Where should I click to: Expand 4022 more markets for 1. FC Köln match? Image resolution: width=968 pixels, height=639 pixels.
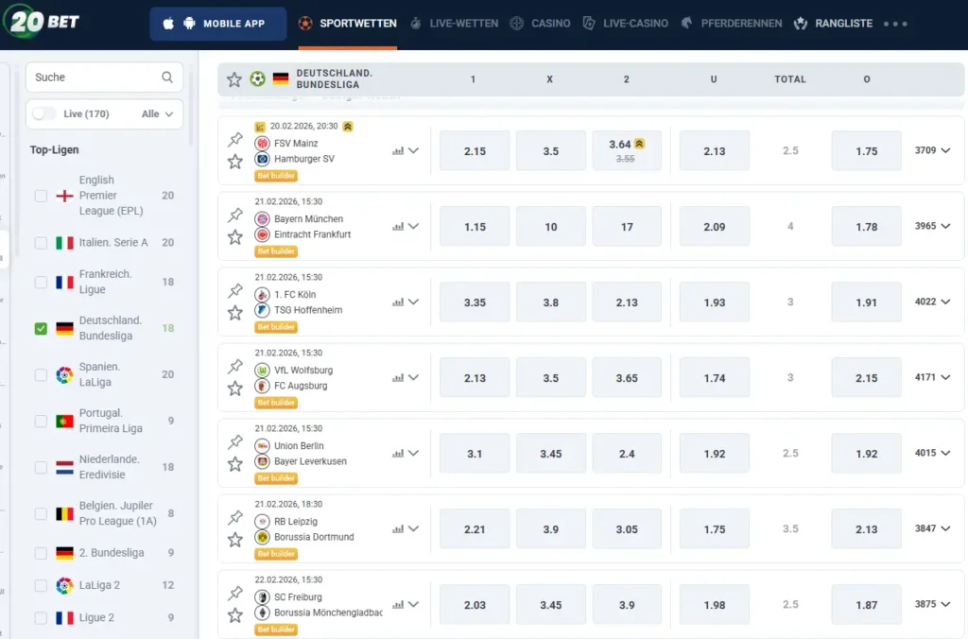pos(932,302)
